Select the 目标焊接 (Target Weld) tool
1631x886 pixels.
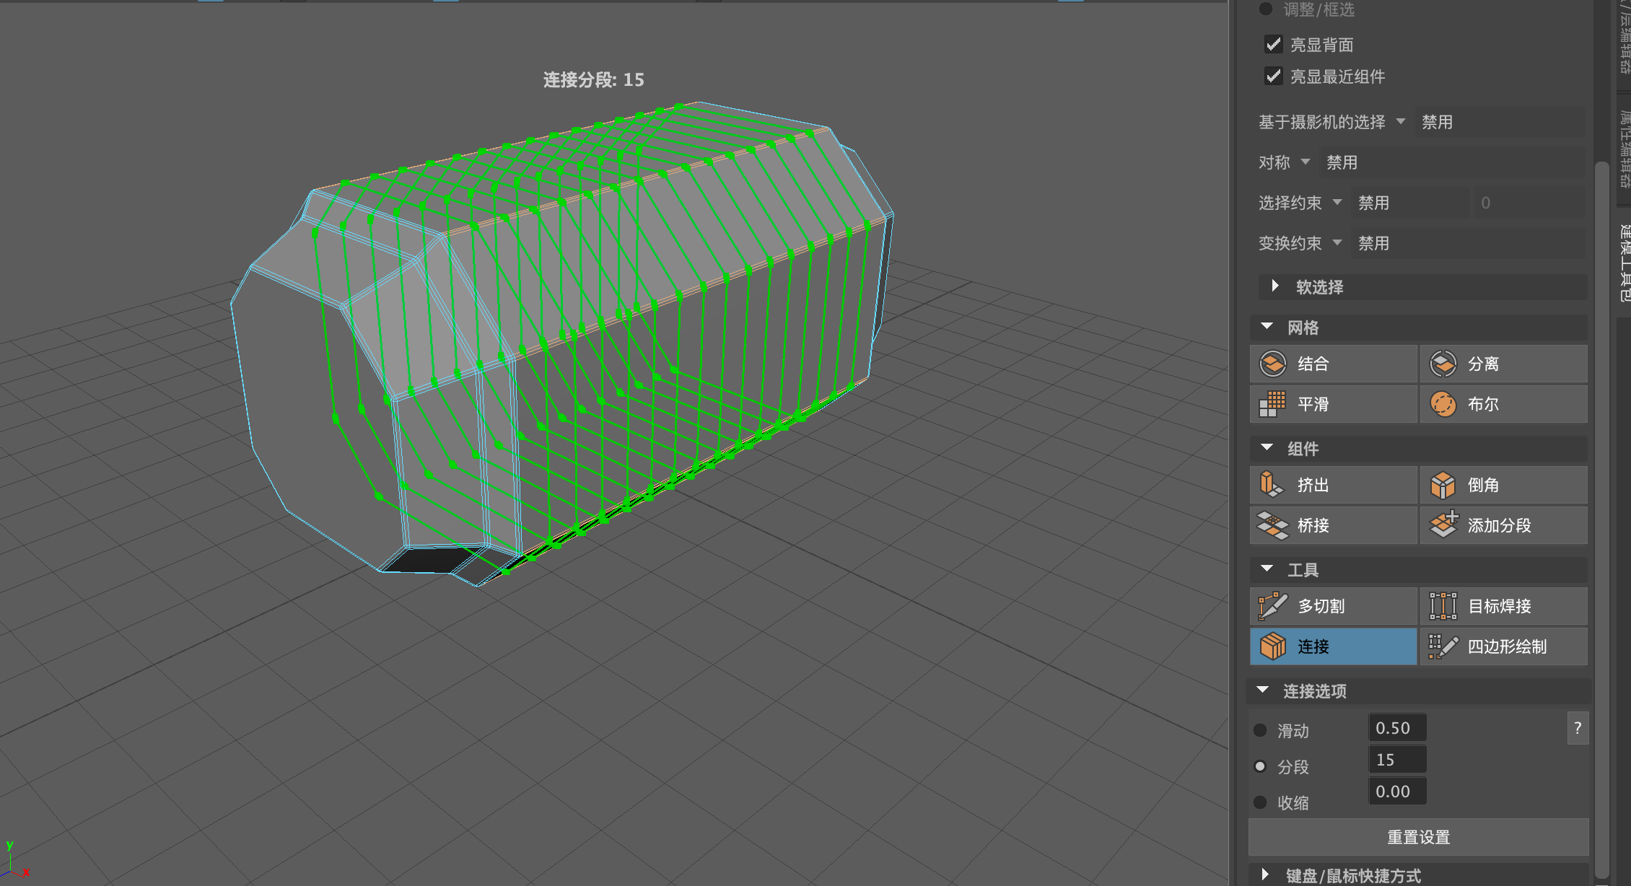coord(1443,606)
